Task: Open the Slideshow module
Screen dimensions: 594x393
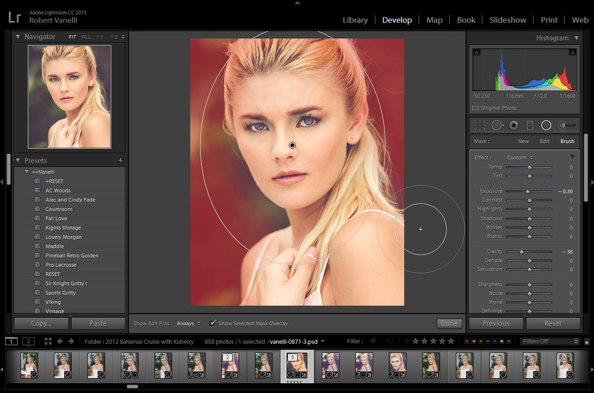Action: (x=507, y=20)
